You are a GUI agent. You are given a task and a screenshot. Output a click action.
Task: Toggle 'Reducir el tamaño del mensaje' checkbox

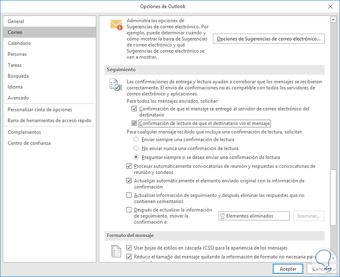(x=129, y=257)
